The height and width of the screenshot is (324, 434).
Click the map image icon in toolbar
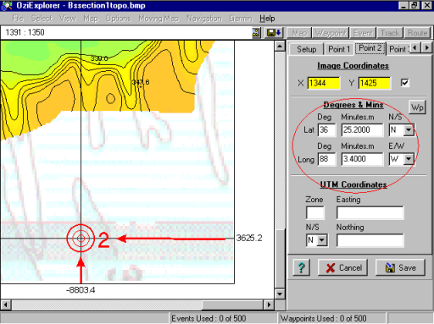[256, 33]
